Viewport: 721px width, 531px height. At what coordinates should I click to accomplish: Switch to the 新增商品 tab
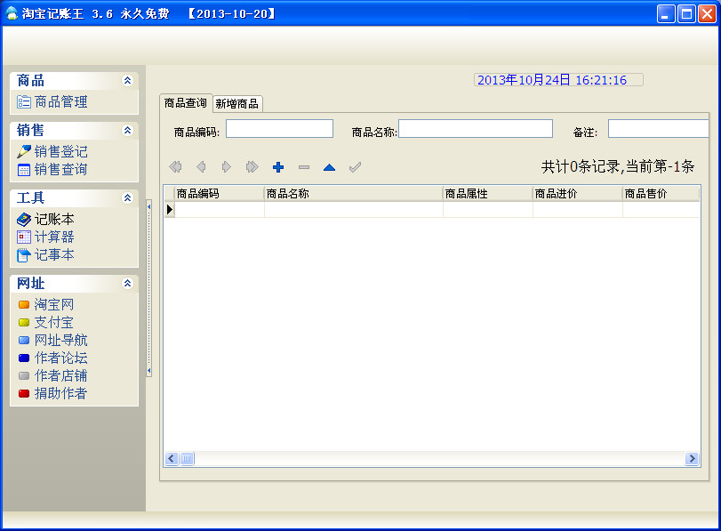[237, 104]
